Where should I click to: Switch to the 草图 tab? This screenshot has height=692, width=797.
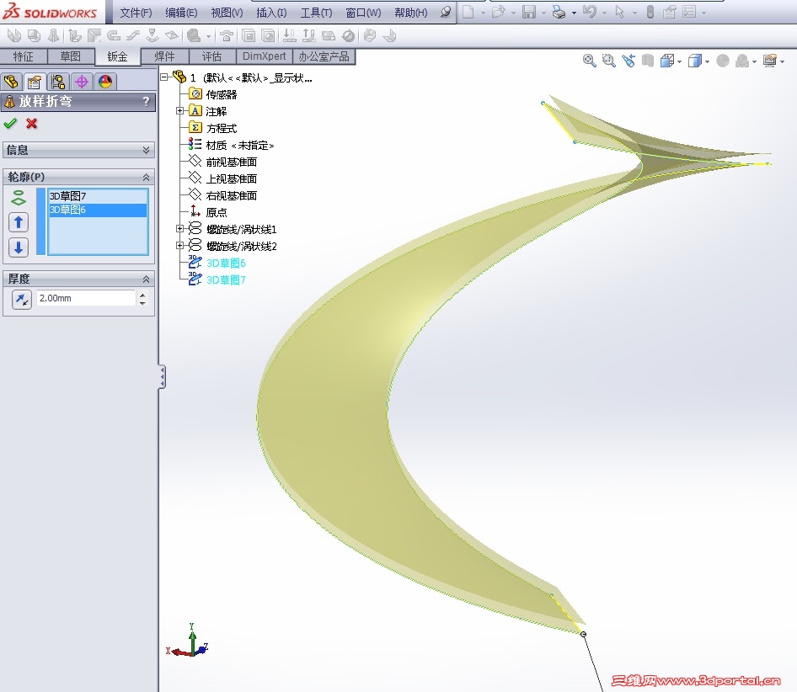coord(71,56)
